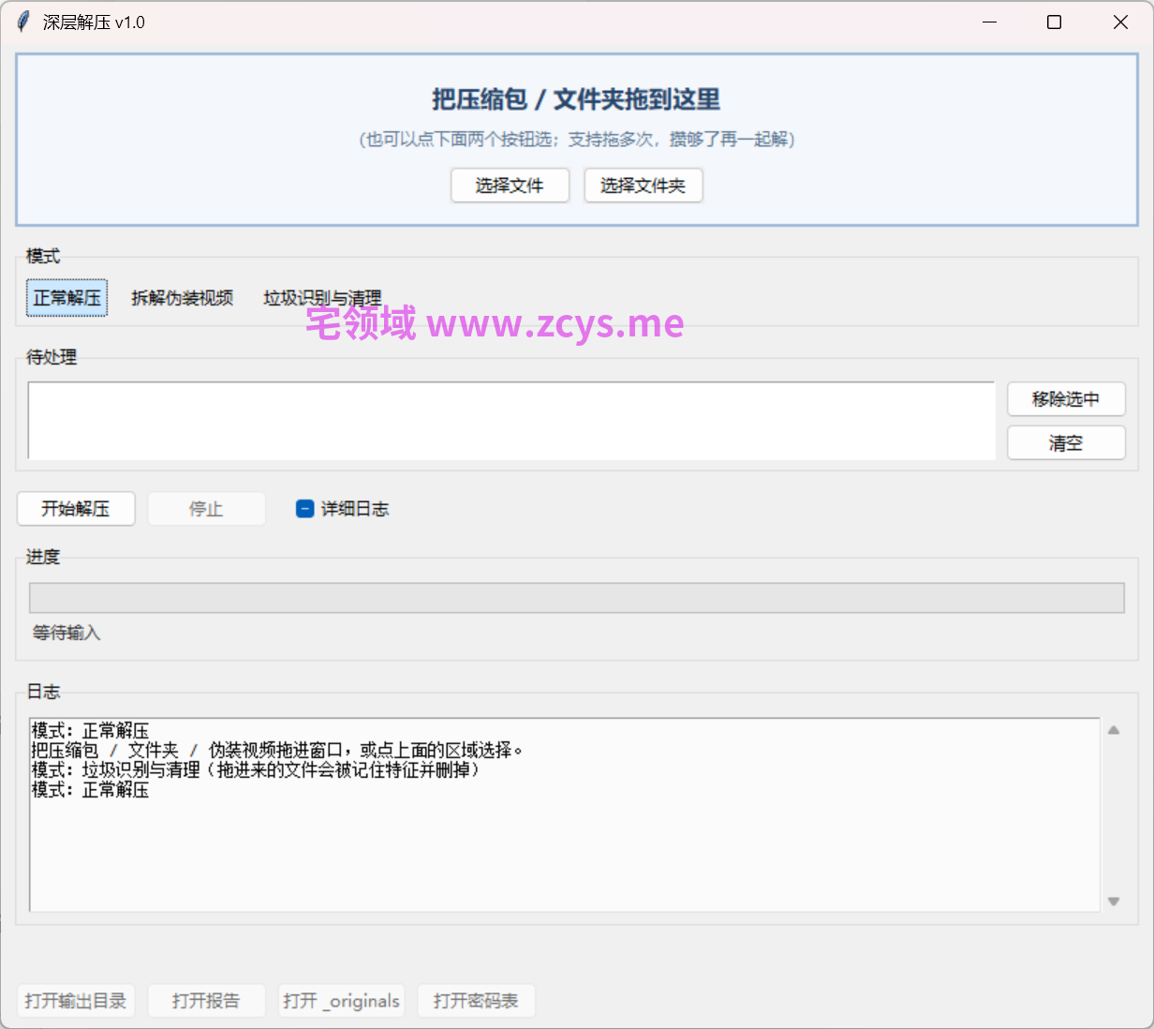This screenshot has width=1154, height=1029.
Task: Close the 深层解压 window
Action: click(x=1120, y=22)
